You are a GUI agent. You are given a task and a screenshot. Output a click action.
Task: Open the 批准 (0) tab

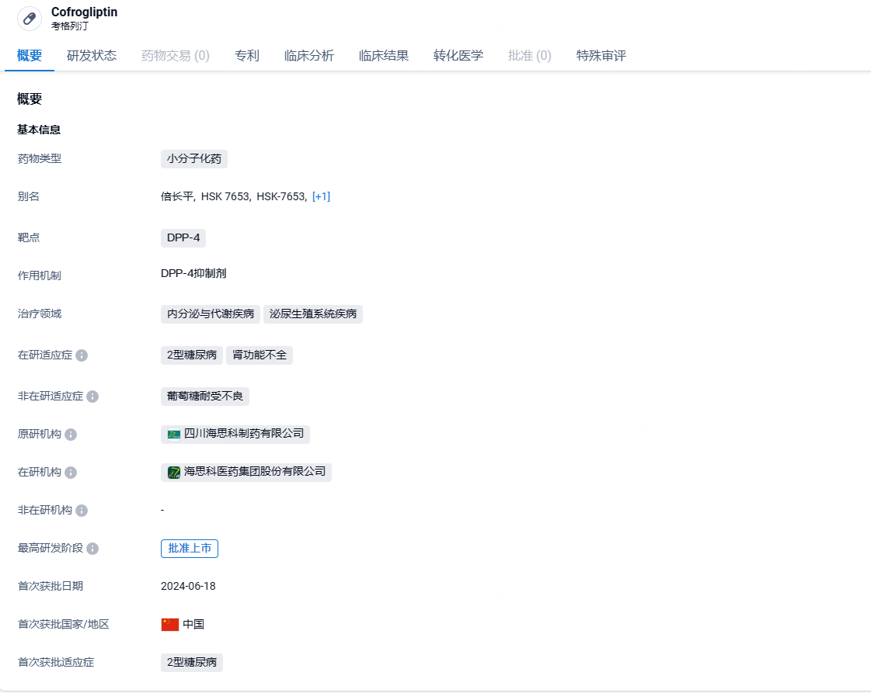click(529, 55)
